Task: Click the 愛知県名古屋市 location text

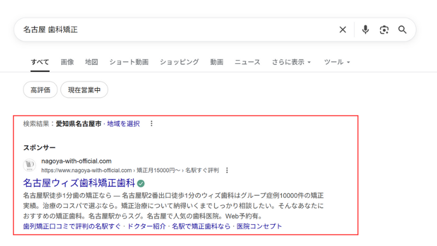Action: tap(79, 124)
